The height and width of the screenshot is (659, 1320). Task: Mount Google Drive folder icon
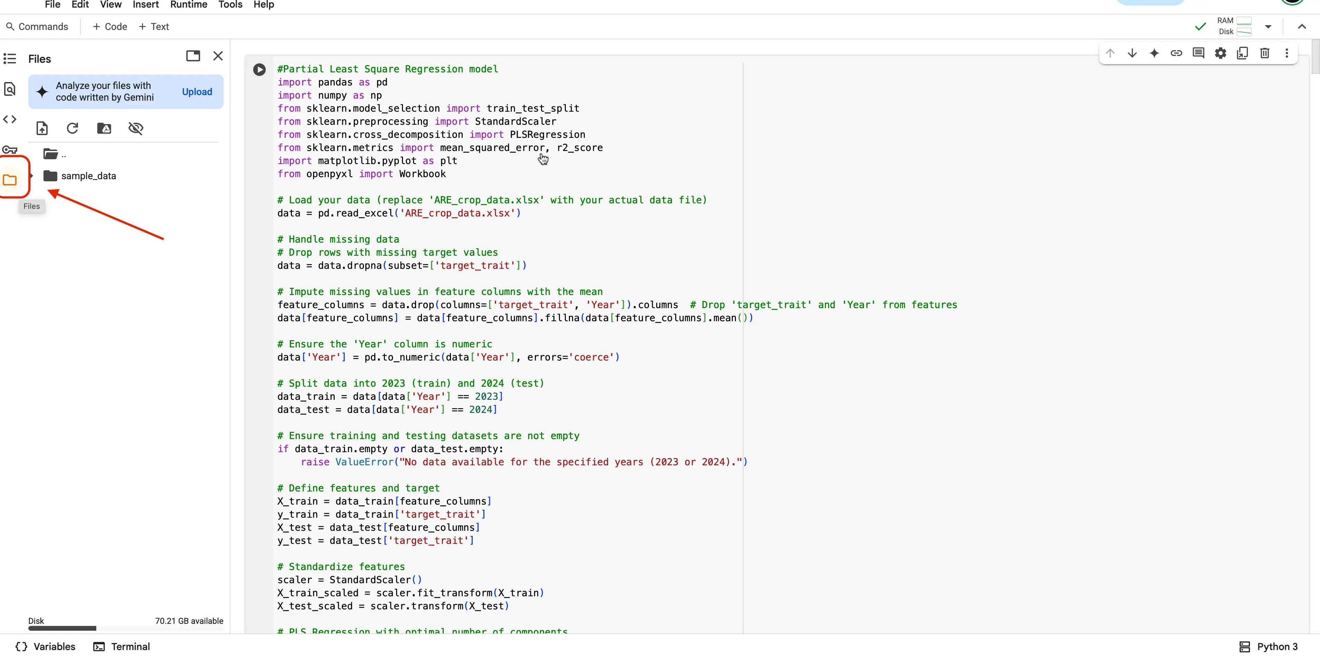[104, 128]
